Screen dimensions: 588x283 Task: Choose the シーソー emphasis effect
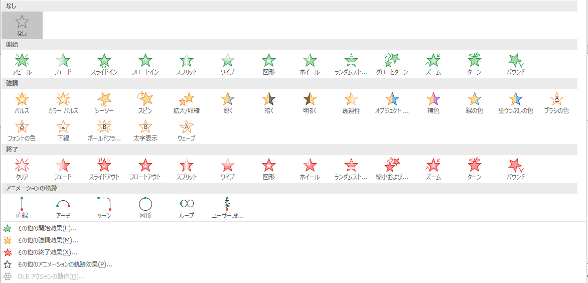[x=104, y=103]
